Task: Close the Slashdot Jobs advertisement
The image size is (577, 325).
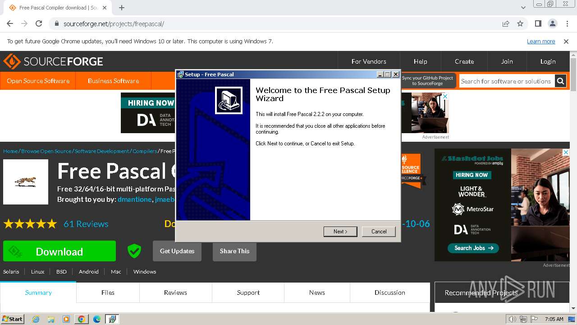Action: (x=566, y=153)
